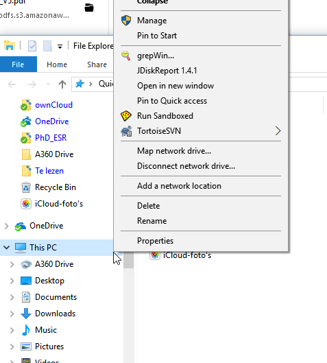
Task: Choose Delete in context menu
Action: (x=200, y=206)
